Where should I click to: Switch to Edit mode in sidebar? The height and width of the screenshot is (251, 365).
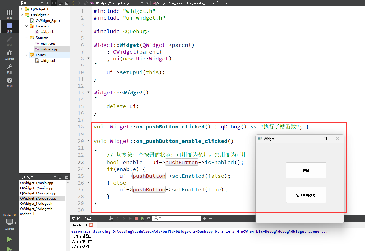tap(10, 27)
